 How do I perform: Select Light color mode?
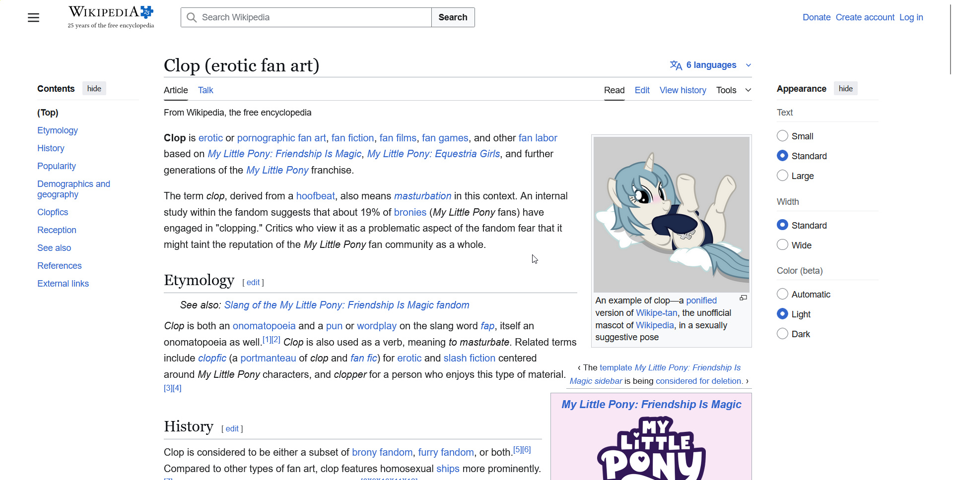782,314
